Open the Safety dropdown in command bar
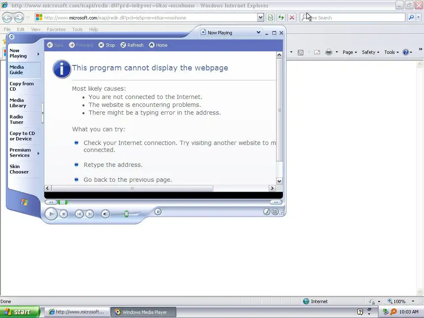This screenshot has width=424, height=318. [371, 52]
